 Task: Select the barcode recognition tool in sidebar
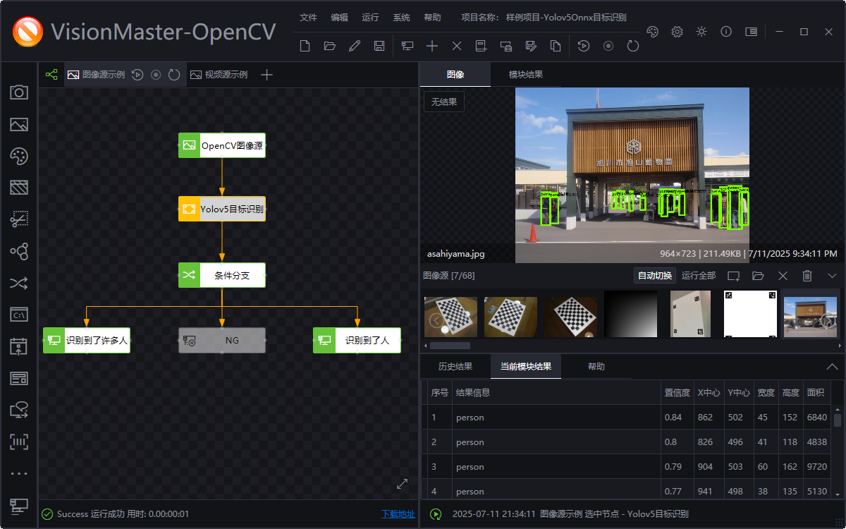coord(19,442)
